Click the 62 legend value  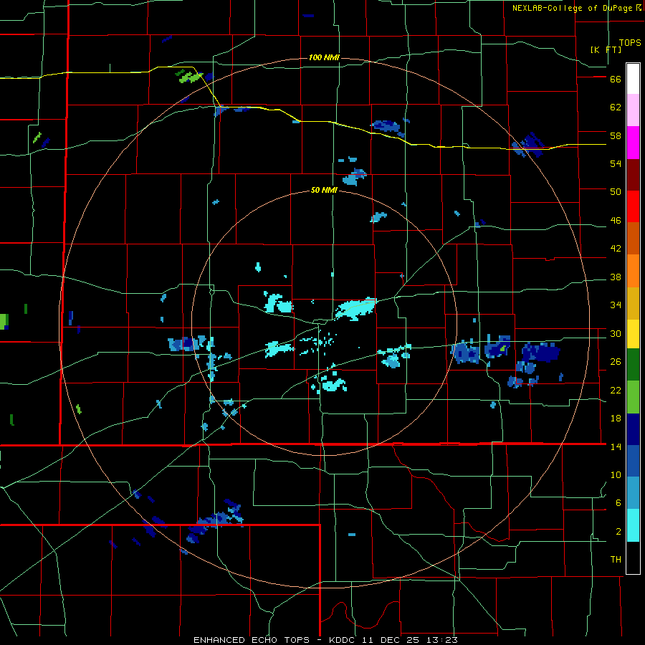click(616, 107)
